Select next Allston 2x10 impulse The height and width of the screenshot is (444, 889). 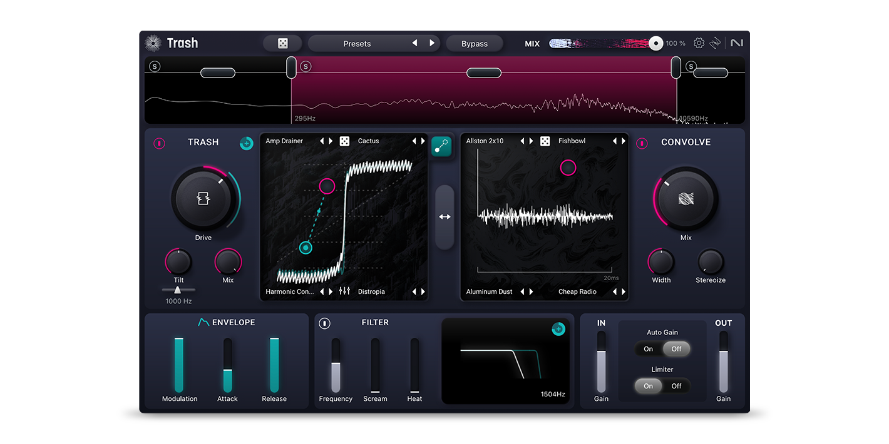click(532, 141)
